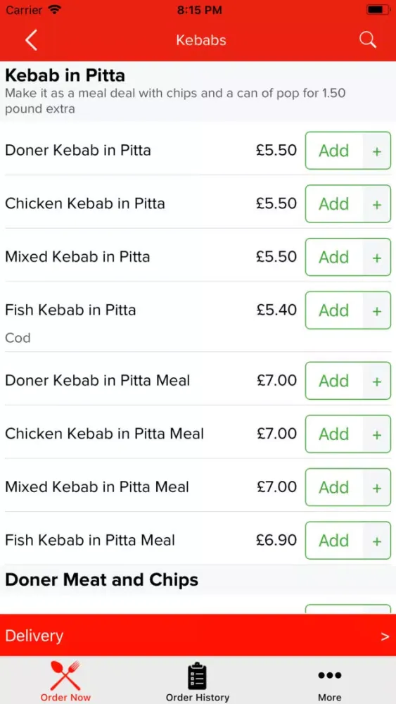Image resolution: width=396 pixels, height=704 pixels.
Task: Tap plus icon for Mixed Kebab in Pitta
Action: click(377, 258)
